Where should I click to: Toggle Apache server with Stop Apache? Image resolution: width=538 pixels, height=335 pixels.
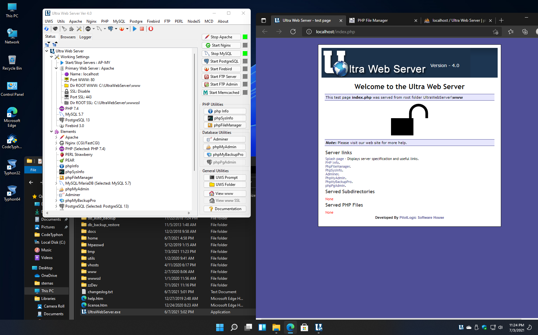[221, 37]
